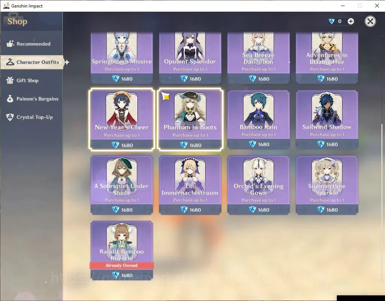Screen dimensions: 385x301
Task: Select the Bamboo Rain outfit card
Action: point(258,119)
